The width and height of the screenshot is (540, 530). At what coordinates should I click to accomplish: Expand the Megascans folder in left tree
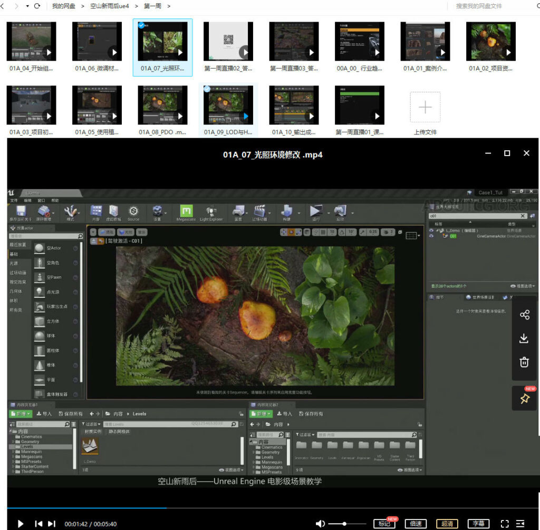13,457
